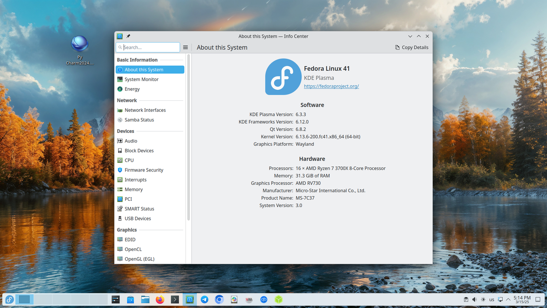The height and width of the screenshot is (308, 547).
Task: Select Firmware Security entry
Action: point(150,170)
